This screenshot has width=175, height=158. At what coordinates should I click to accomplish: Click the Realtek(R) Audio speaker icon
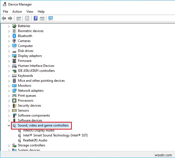click(x=20, y=140)
